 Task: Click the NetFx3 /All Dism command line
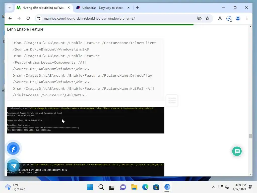coord(83,88)
